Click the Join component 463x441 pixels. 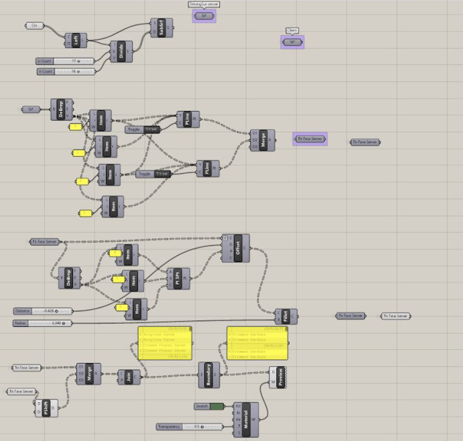click(x=129, y=377)
